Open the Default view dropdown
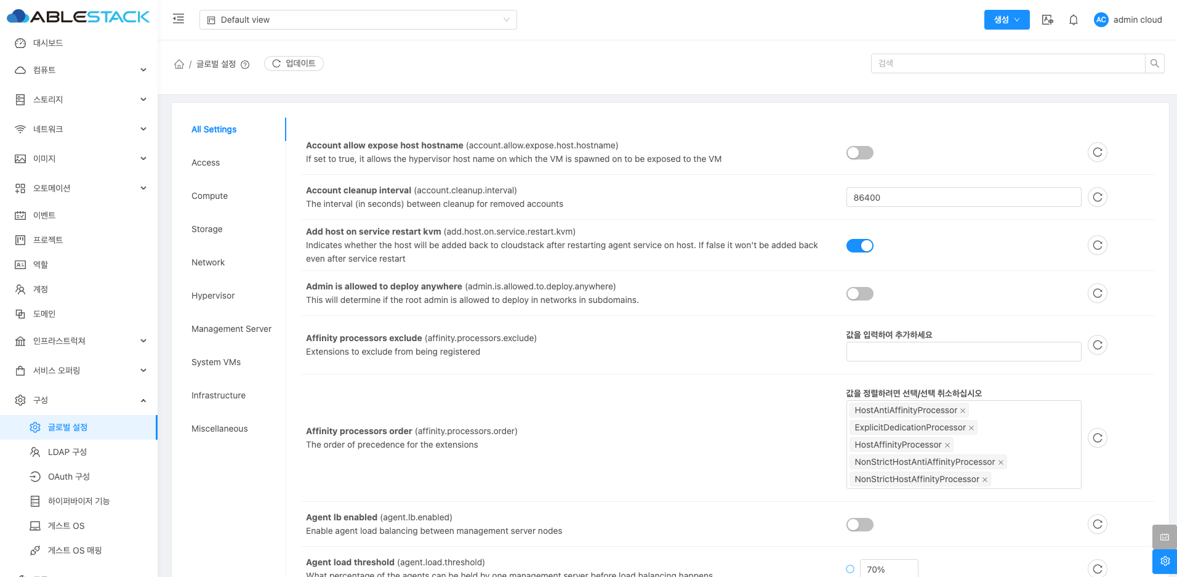This screenshot has width=1177, height=577. 358,20
